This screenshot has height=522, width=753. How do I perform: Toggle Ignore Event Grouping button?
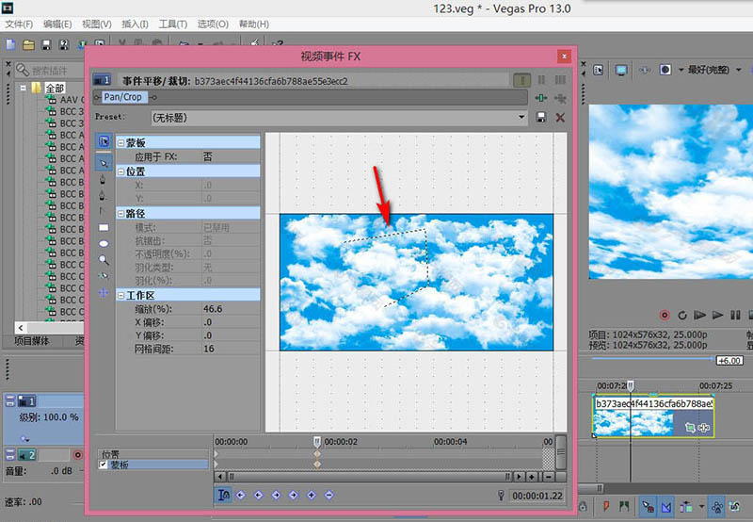click(735, 507)
